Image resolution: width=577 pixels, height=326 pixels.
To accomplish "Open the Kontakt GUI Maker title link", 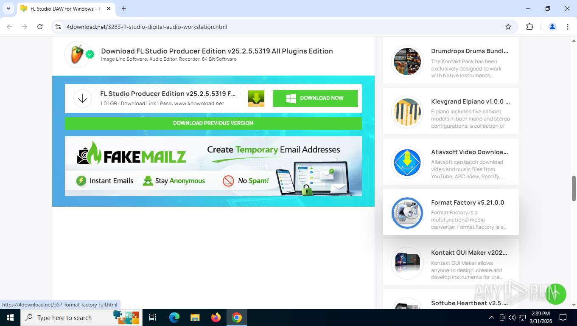I will coord(469,253).
